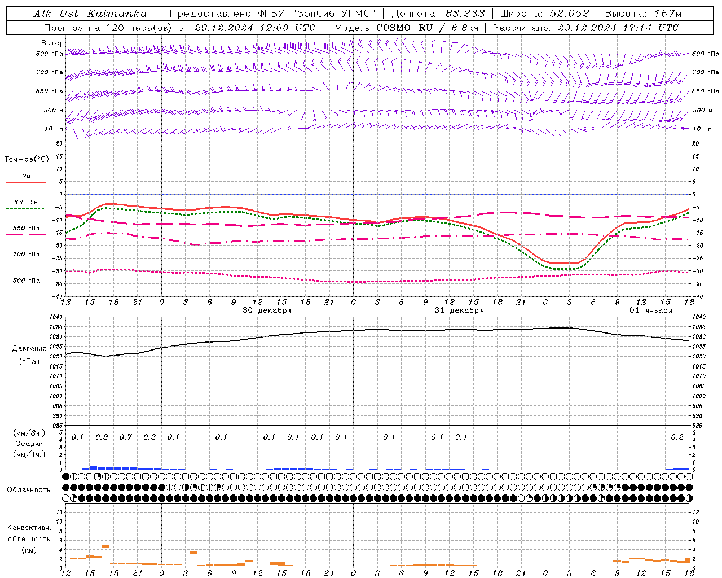722x578 pixels.
Task: Click the 'Высота: 167м' elevation text
Action: point(643,14)
